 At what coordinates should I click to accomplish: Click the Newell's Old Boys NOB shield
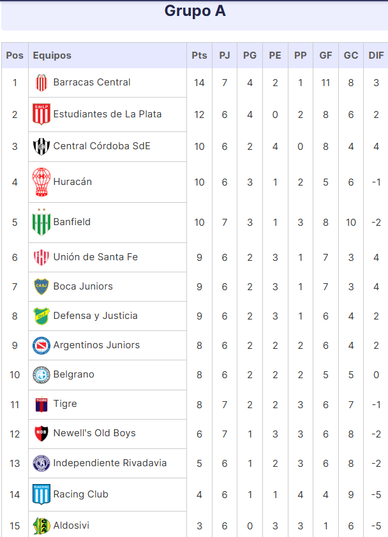coord(41,434)
